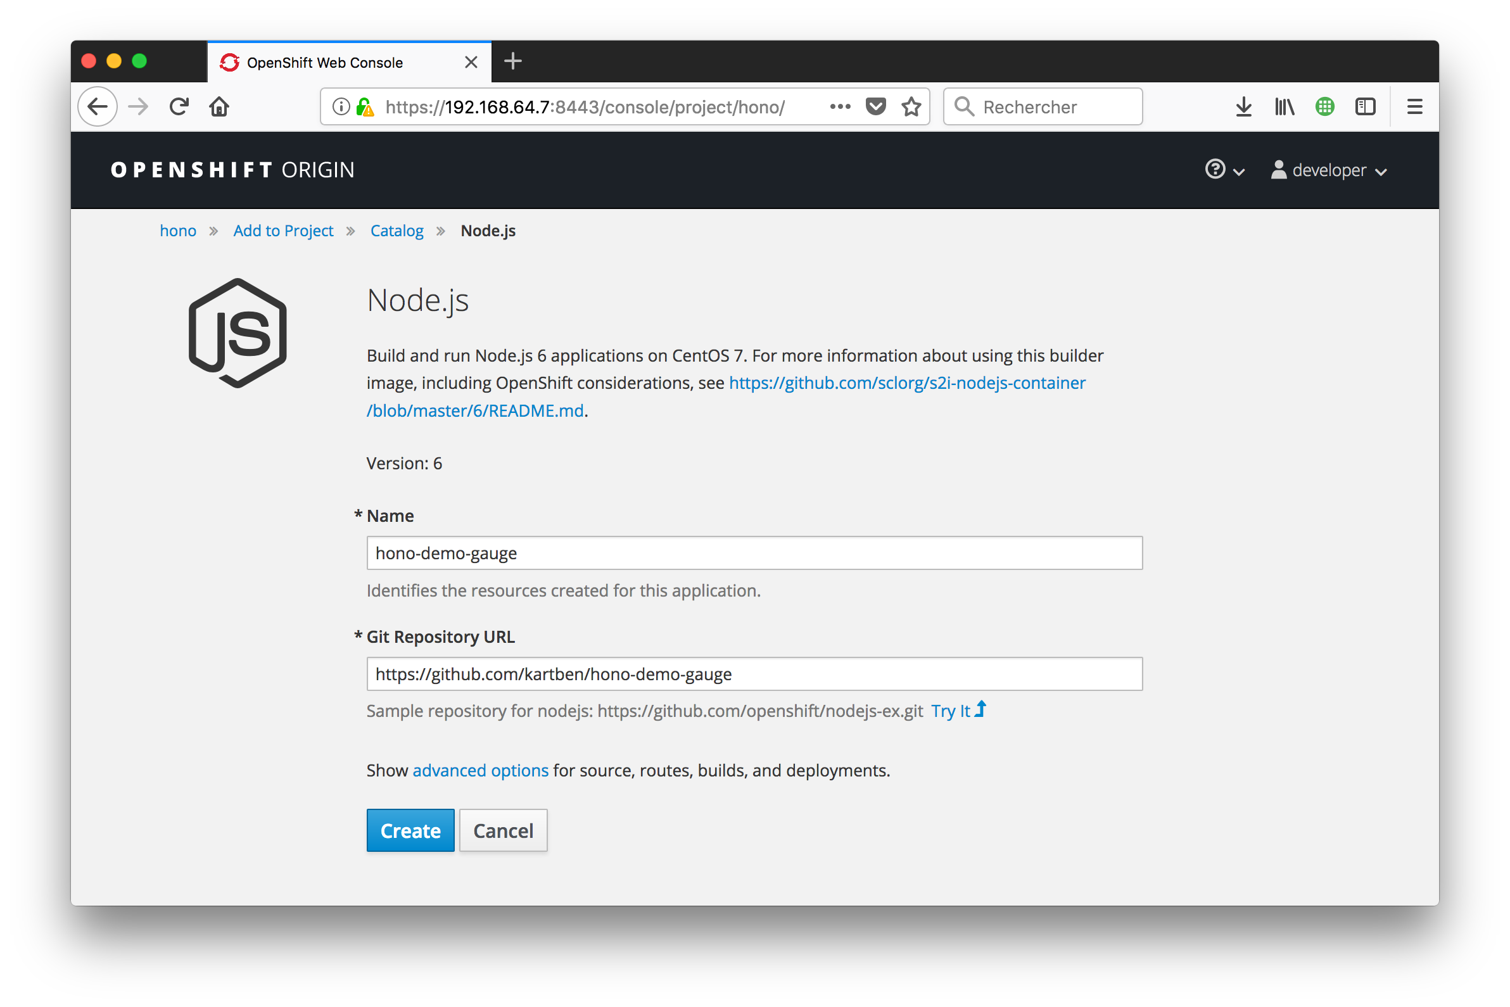
Task: Go to Catalog breadcrumb link
Action: (397, 231)
